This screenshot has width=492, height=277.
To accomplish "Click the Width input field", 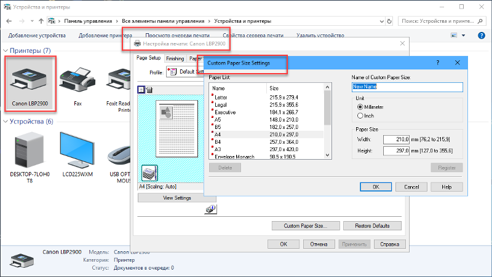I will click(396, 139).
